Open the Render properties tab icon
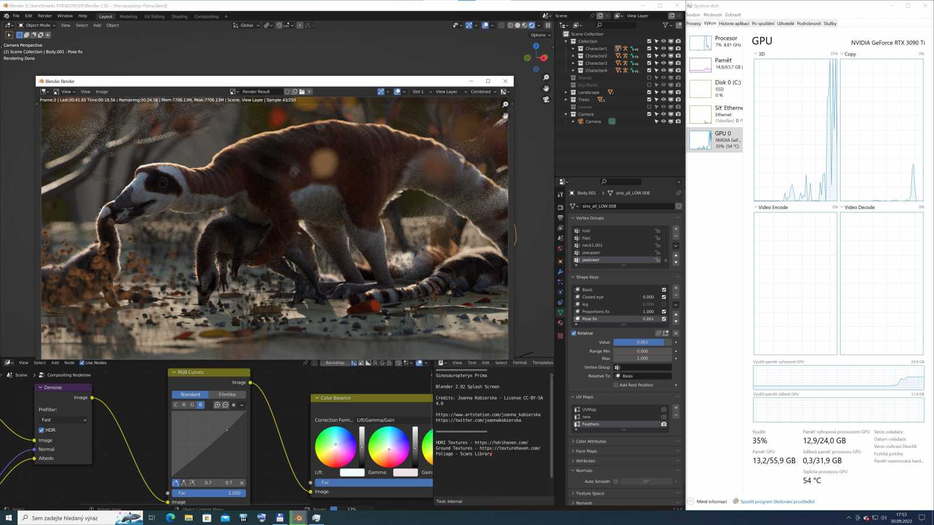The image size is (934, 525). click(560, 207)
